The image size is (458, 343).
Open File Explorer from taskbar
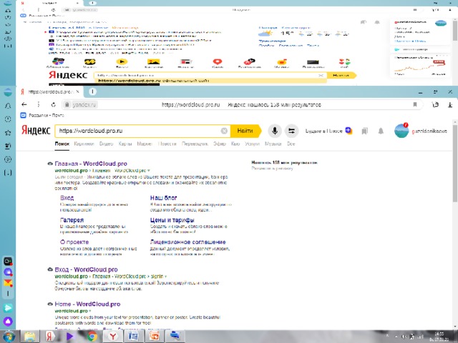[29, 337]
